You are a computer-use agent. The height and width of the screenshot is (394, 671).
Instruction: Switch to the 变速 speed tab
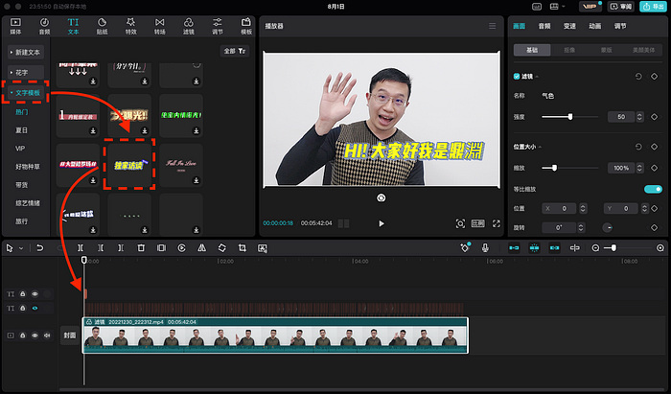click(569, 26)
